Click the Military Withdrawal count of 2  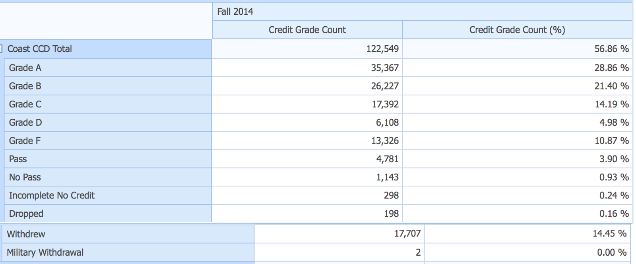(x=339, y=252)
